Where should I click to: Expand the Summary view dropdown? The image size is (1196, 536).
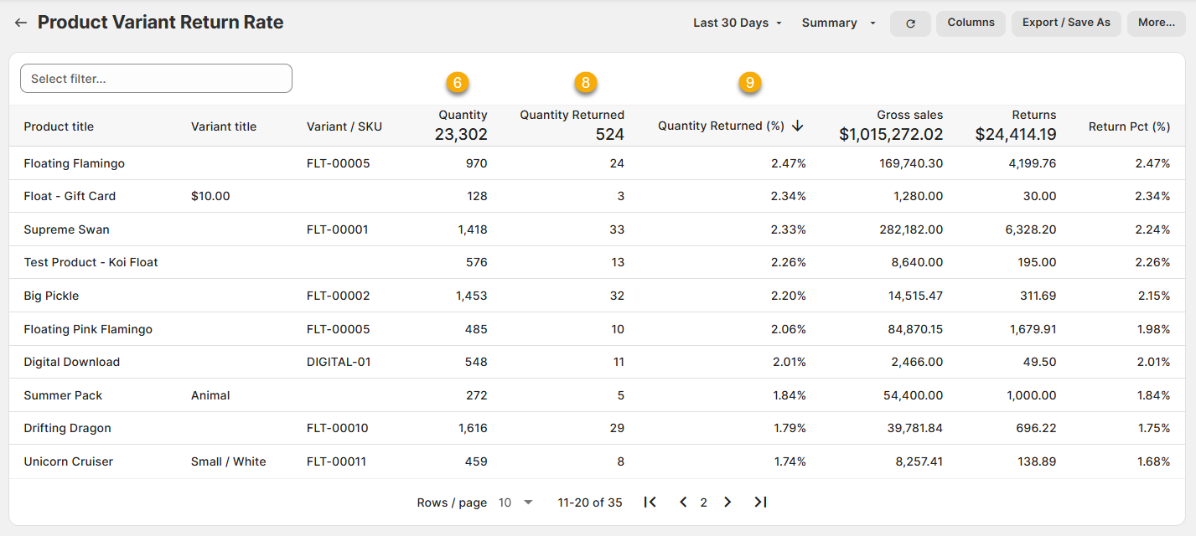(838, 23)
